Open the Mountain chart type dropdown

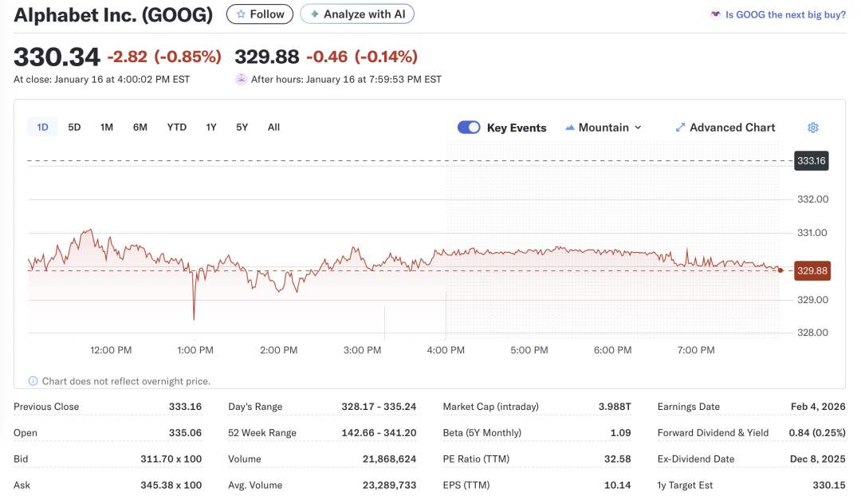pos(604,127)
